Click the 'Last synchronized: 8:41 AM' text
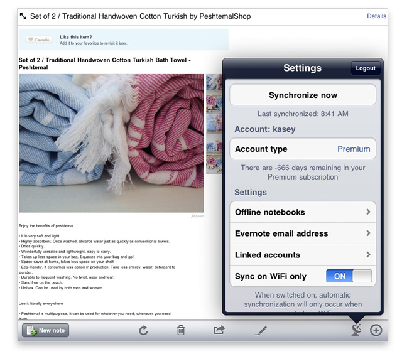Screen dimensions: 402x354 pyautogui.click(x=303, y=114)
